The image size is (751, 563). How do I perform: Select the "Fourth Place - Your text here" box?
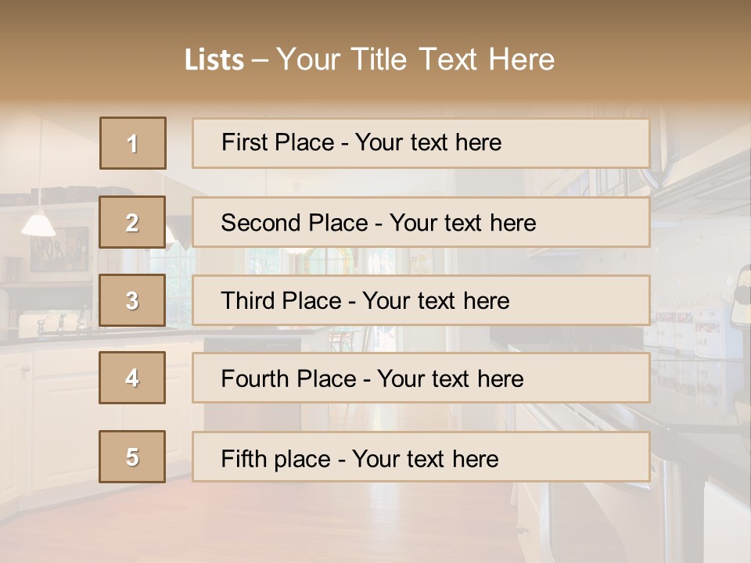421,378
